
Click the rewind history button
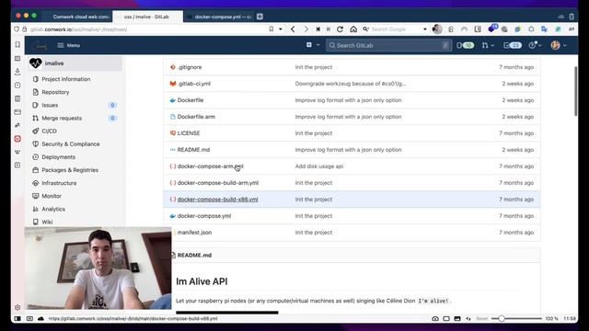point(318,29)
